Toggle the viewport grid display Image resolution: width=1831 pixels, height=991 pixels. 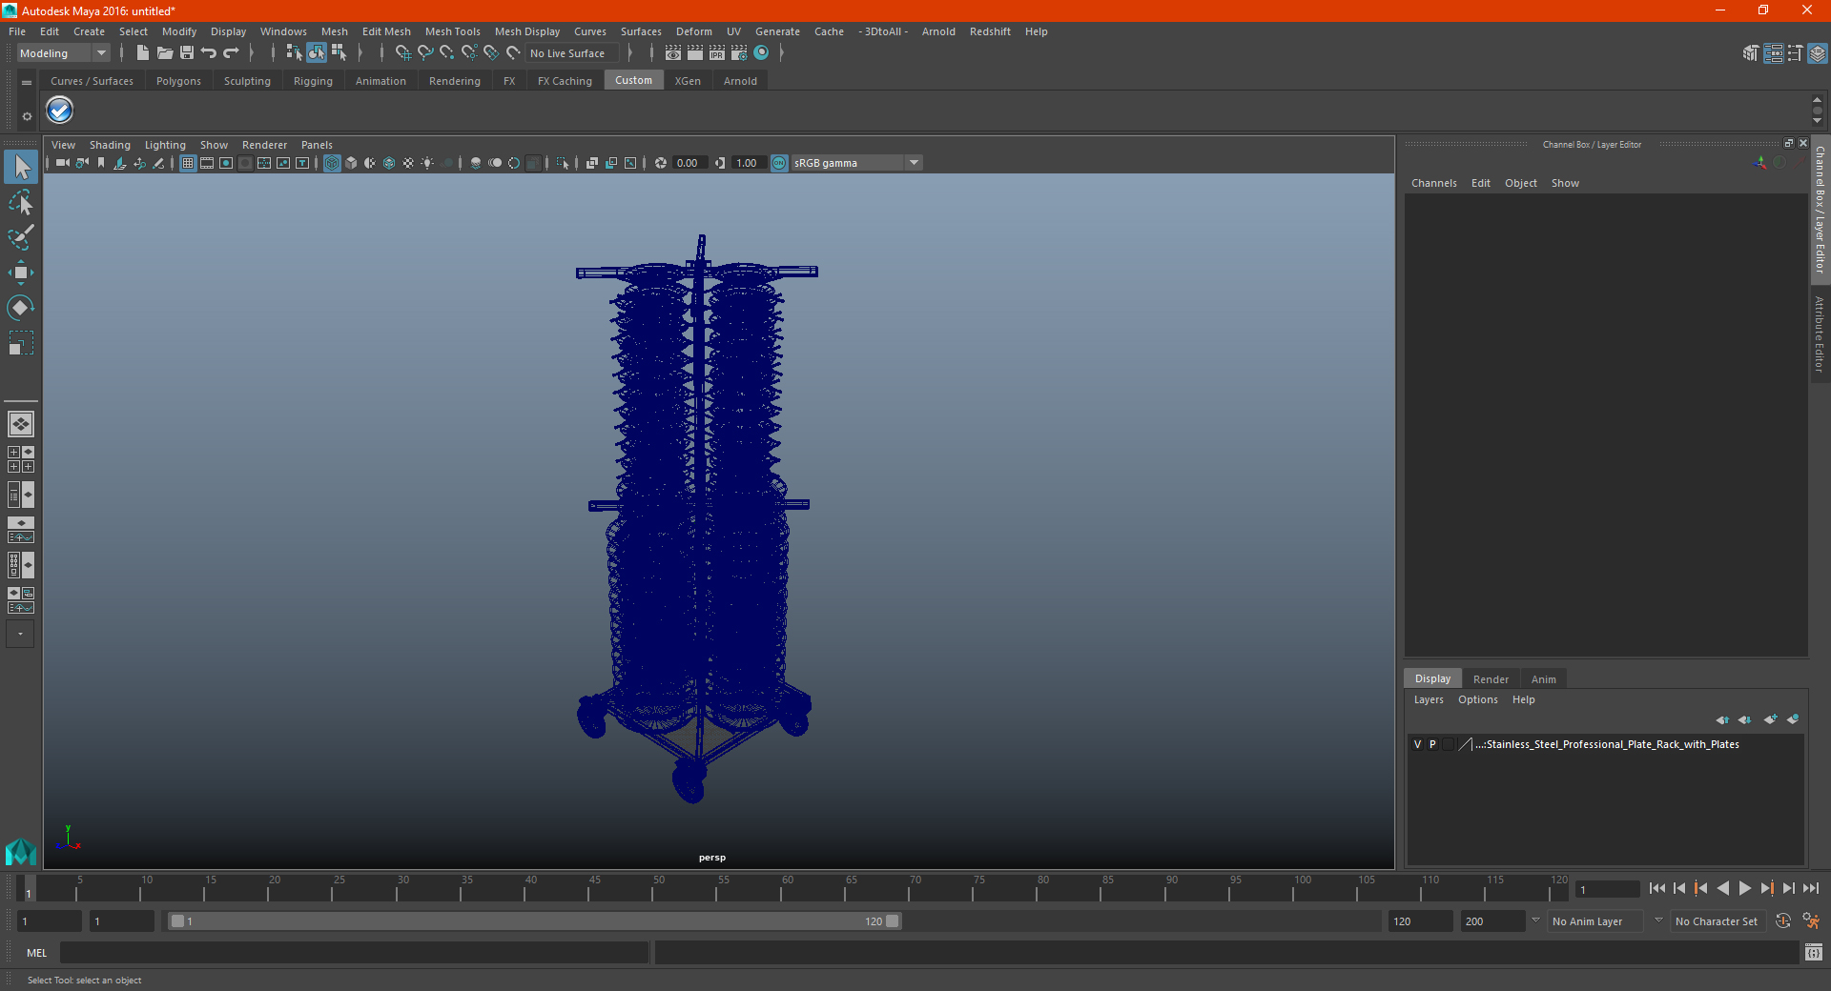tap(188, 163)
